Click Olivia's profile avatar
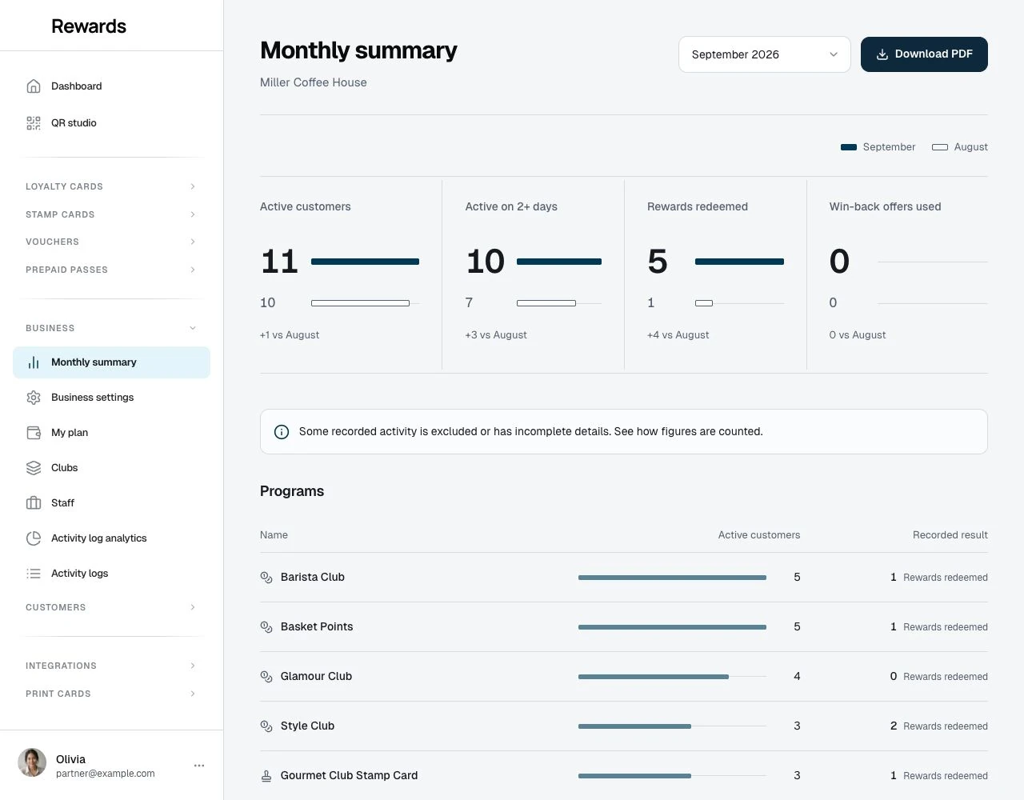The width and height of the screenshot is (1024, 800). coord(32,762)
